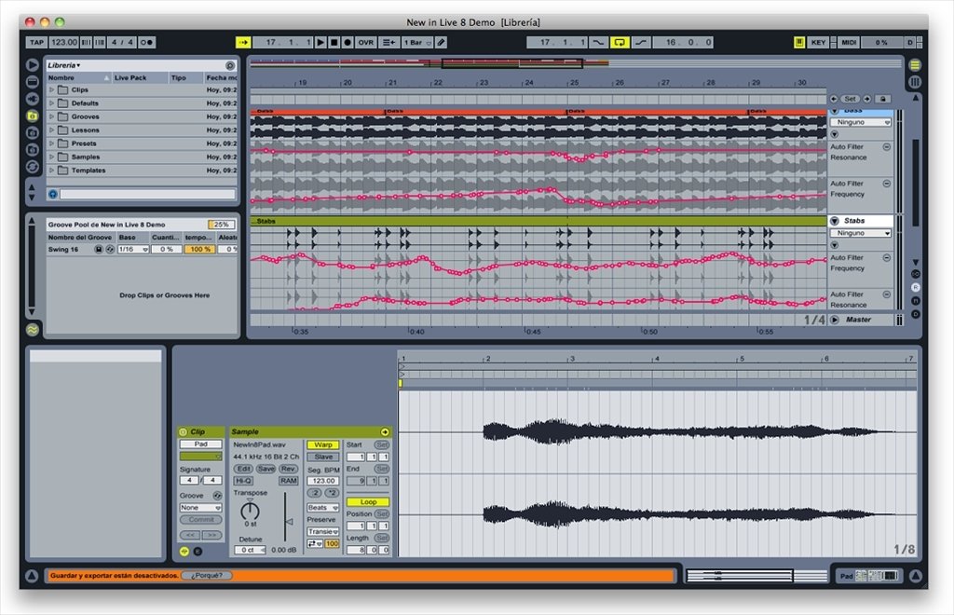Viewport: 954px width, 615px height.
Task: Show the Envelopes box E icon
Action: [x=198, y=551]
